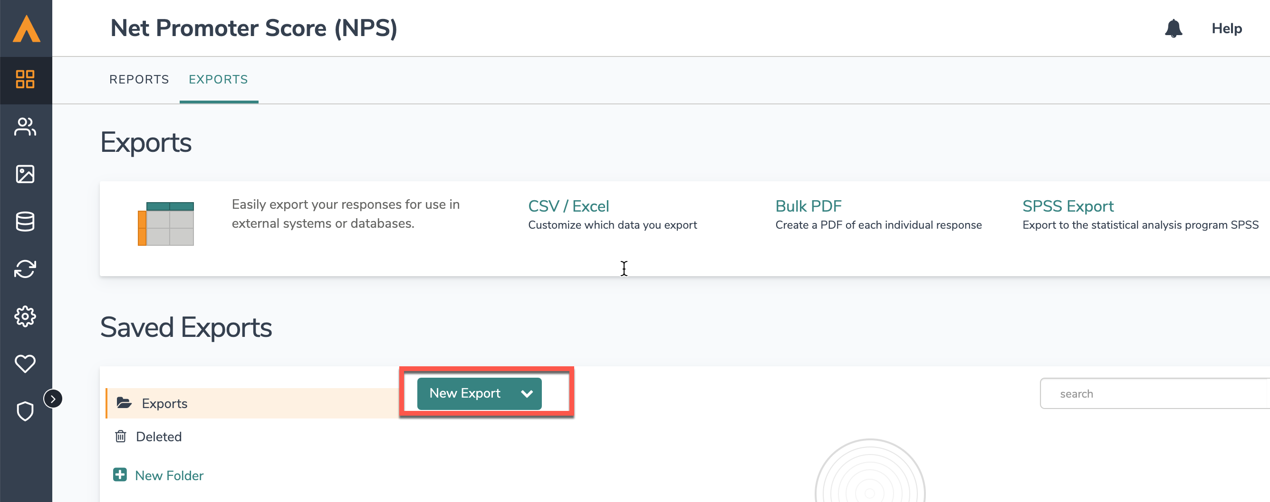Viewport: 1270px width, 502px height.
Task: Click the heart icon in sidebar
Action: click(x=25, y=364)
